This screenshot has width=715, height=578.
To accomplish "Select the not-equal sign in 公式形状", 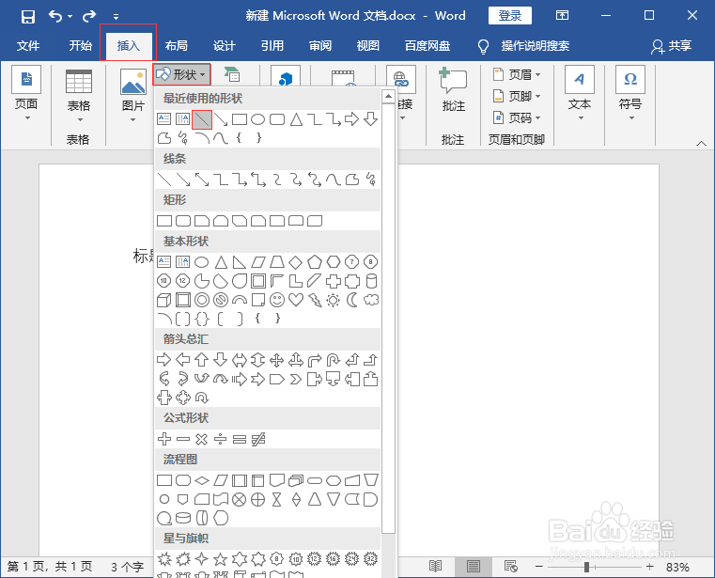I will [x=258, y=439].
